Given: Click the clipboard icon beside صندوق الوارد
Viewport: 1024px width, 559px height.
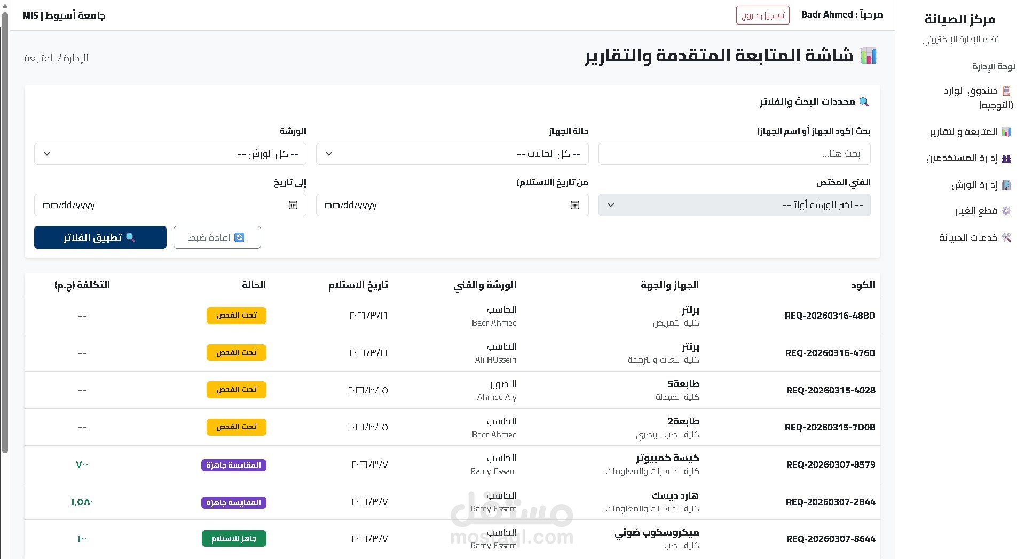Looking at the screenshot, I should [1006, 91].
